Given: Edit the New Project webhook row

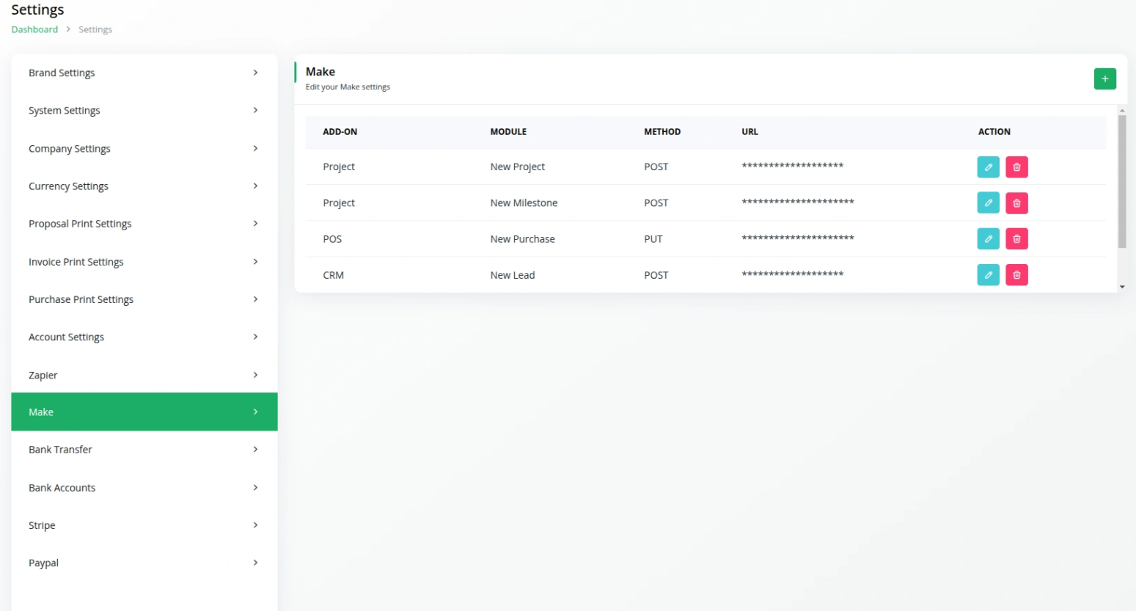Looking at the screenshot, I should [988, 167].
